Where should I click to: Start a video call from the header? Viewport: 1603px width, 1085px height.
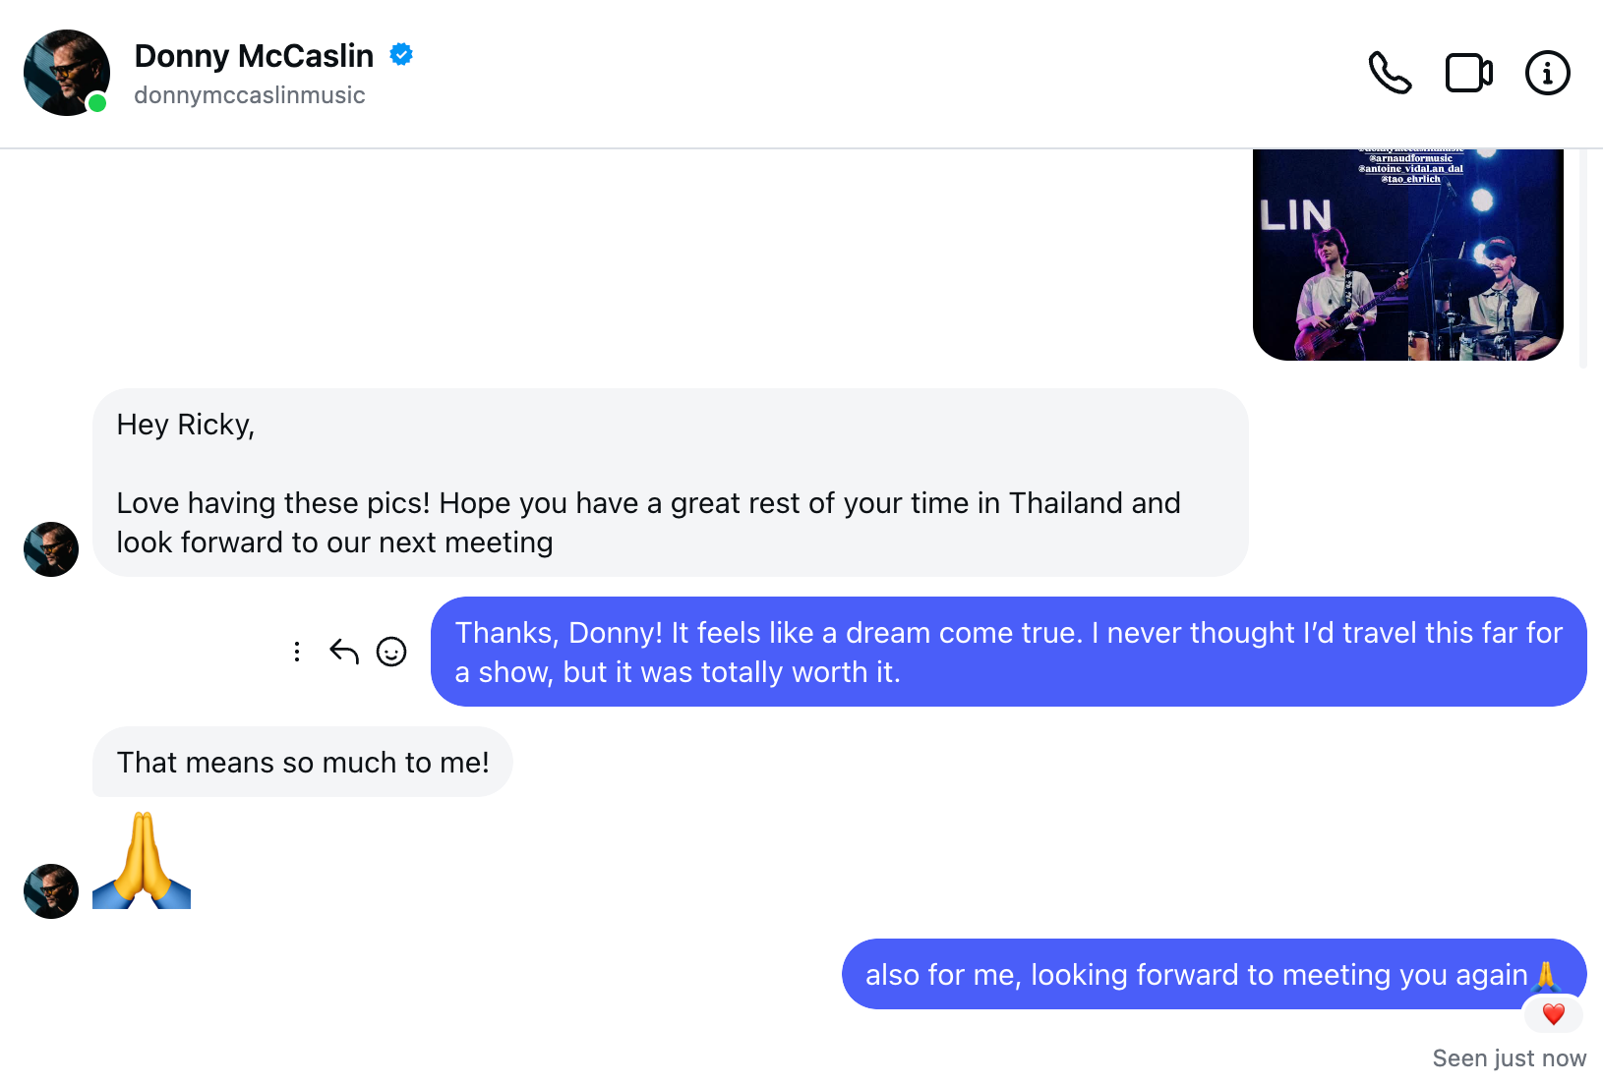coord(1468,73)
